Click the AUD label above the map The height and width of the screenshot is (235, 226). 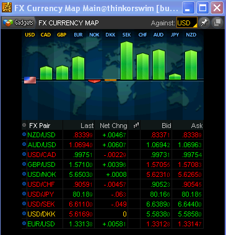(159, 35)
